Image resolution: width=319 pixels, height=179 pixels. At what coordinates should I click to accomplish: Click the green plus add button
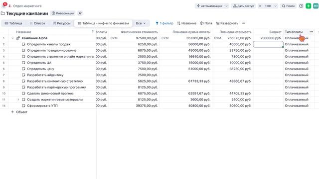(309, 6)
